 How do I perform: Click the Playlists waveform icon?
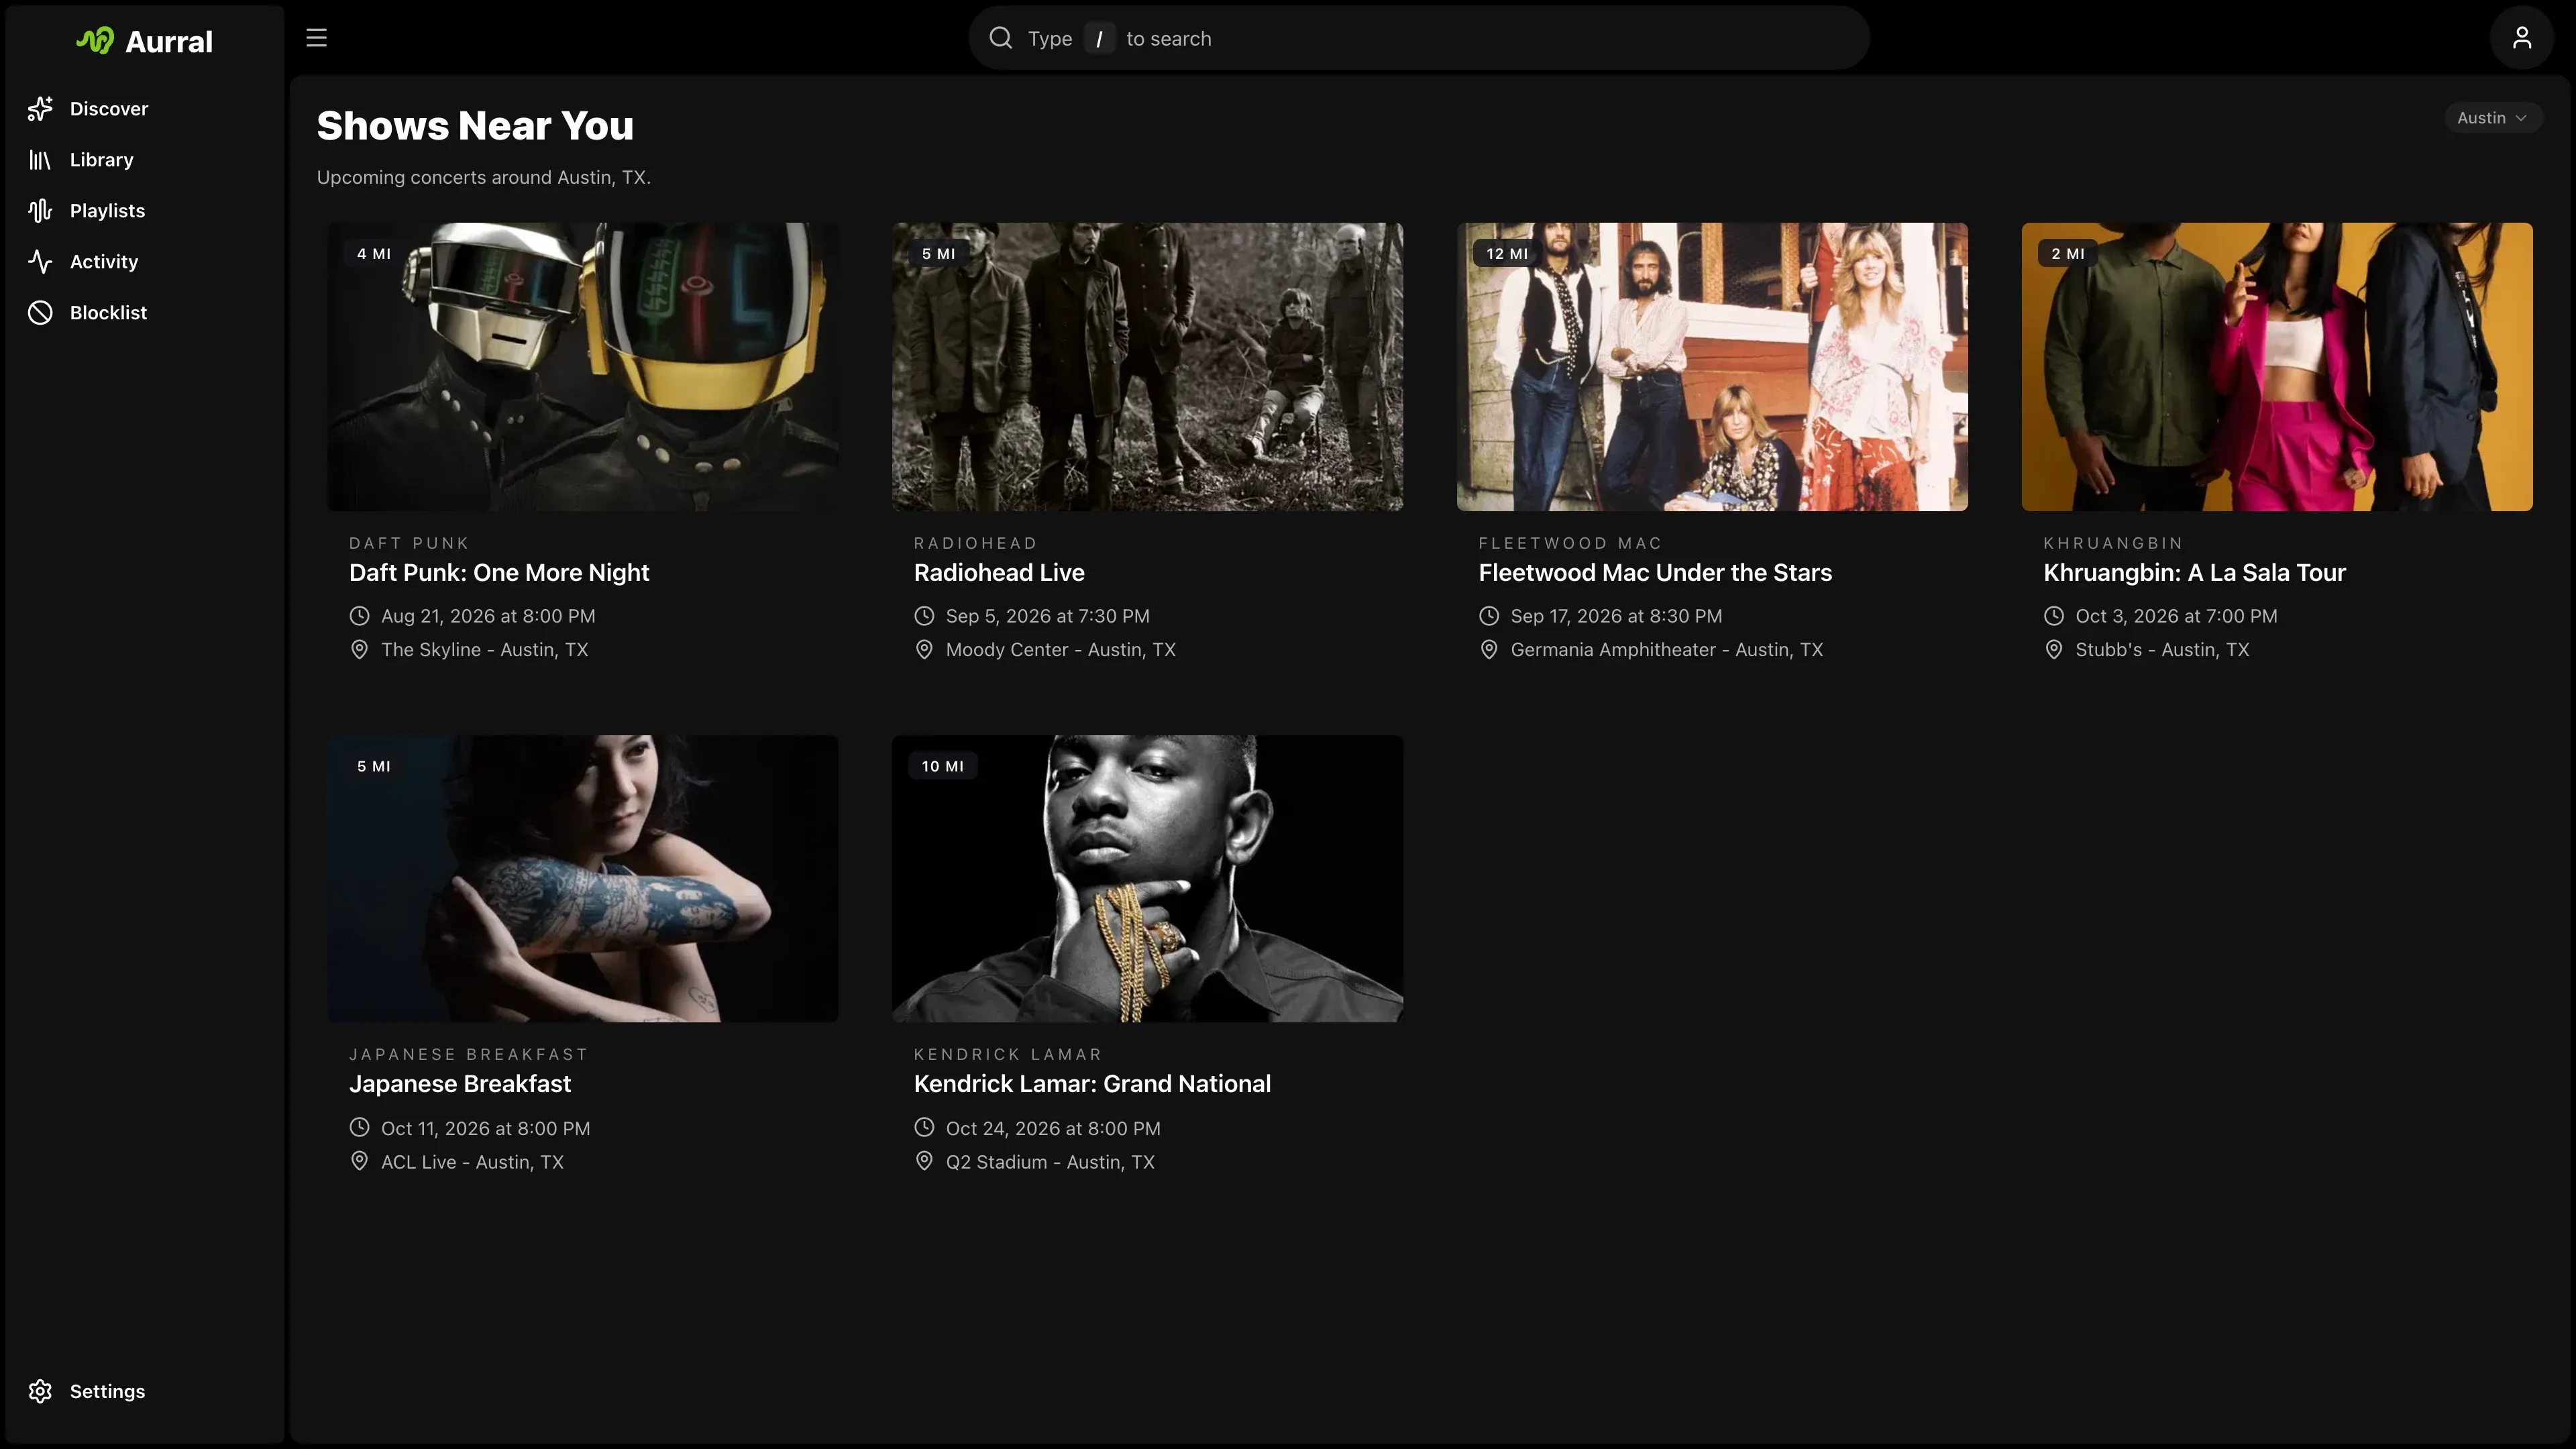(x=40, y=211)
